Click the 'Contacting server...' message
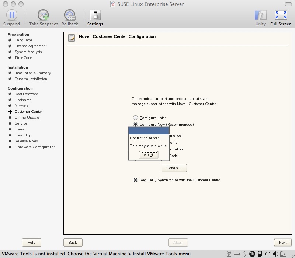Image resolution: width=295 pixels, height=258 pixels. click(146, 138)
